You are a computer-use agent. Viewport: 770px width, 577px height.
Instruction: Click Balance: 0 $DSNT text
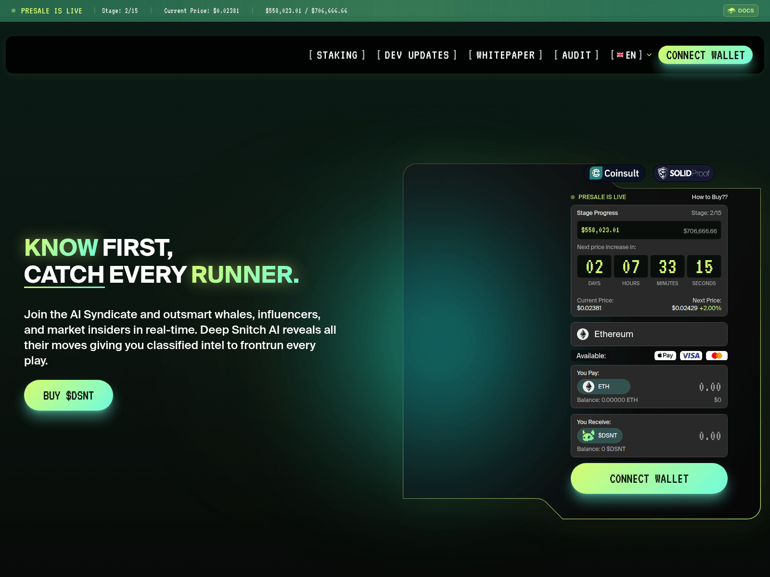(601, 449)
